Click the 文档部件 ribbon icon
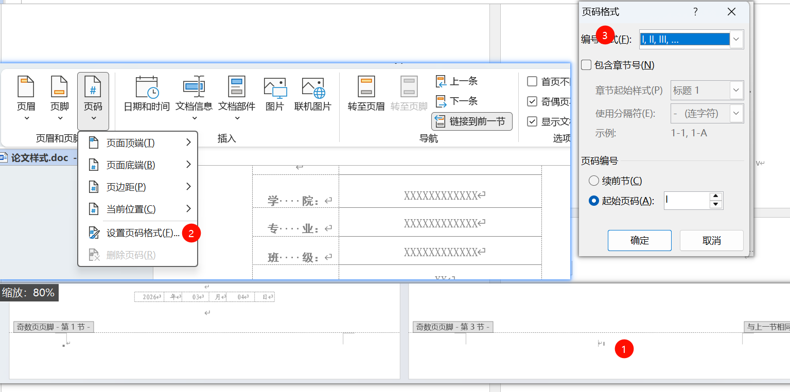Screen dimensions: 790x392 [x=237, y=94]
